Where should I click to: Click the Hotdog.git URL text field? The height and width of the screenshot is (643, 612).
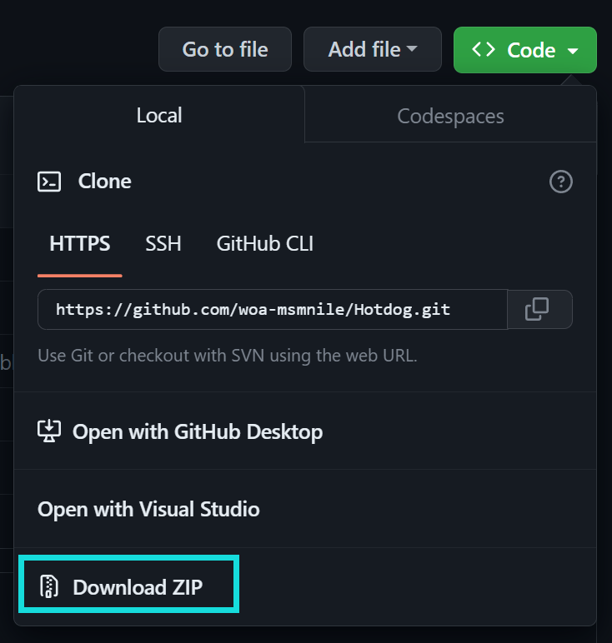tap(273, 309)
